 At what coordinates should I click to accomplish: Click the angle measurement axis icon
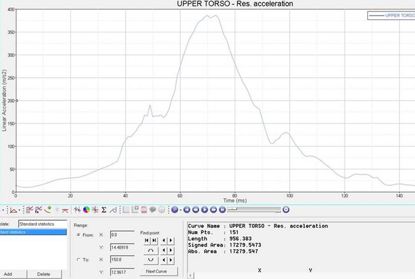(13, 210)
